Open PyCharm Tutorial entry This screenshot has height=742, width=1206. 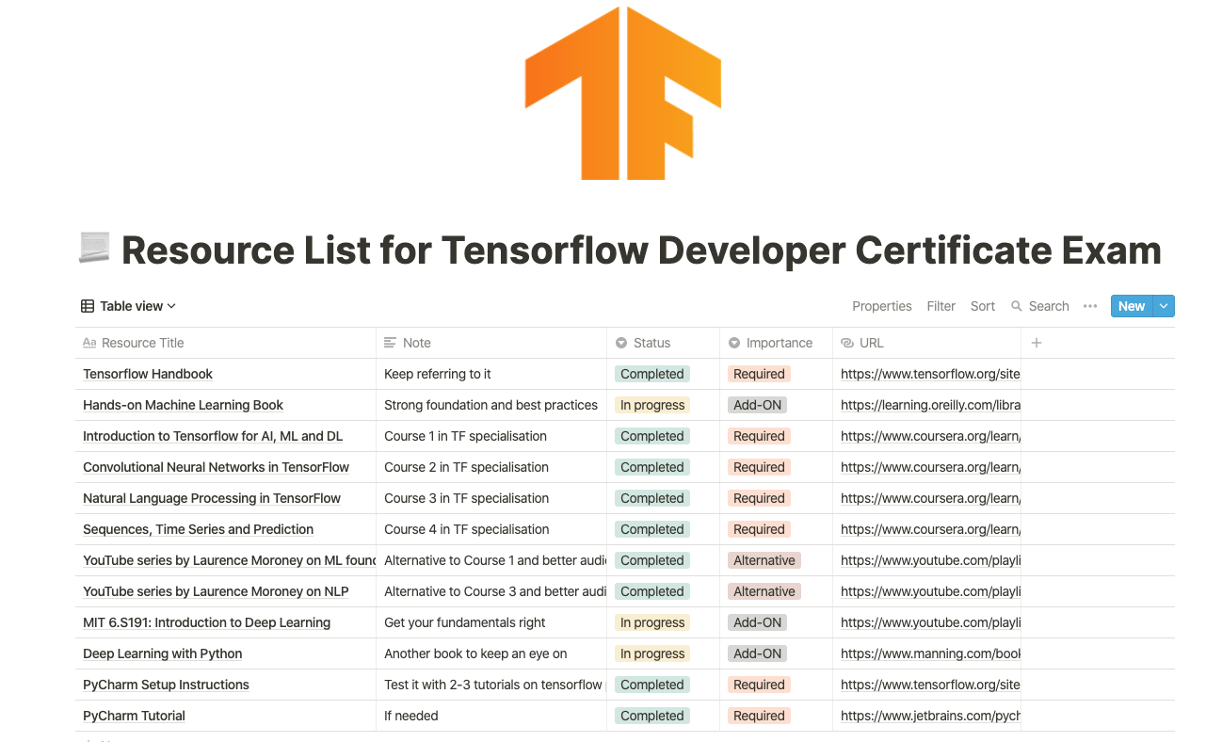click(x=134, y=716)
